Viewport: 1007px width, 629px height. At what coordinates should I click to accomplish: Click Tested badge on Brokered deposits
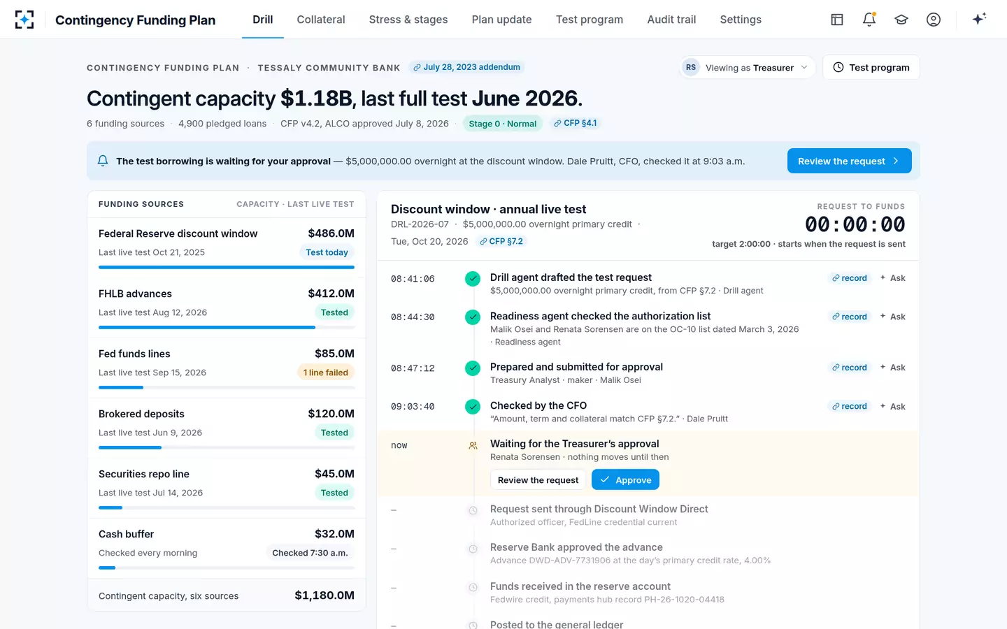pyautogui.click(x=334, y=433)
